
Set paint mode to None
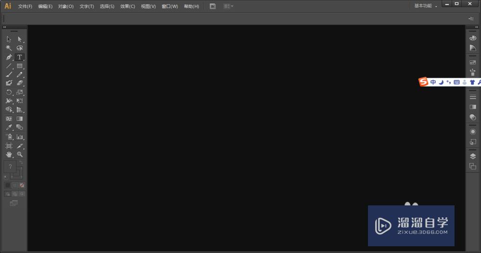tap(22, 185)
